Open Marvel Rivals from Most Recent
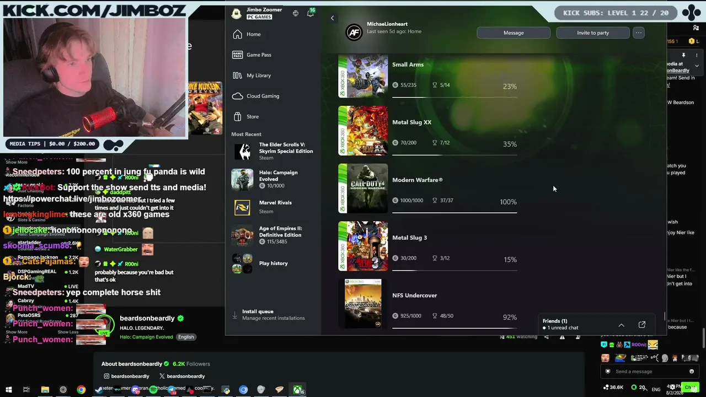This screenshot has width=706, height=397. (273, 207)
